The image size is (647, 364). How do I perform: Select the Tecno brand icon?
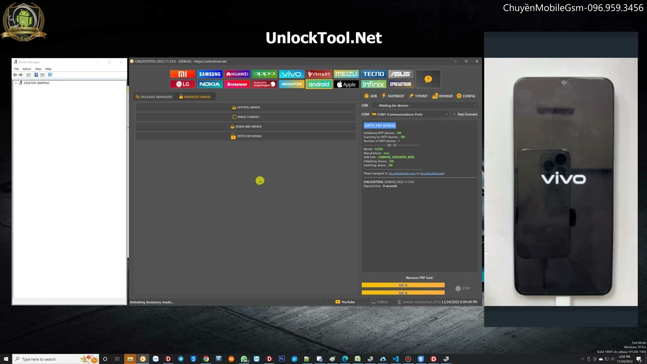(374, 74)
